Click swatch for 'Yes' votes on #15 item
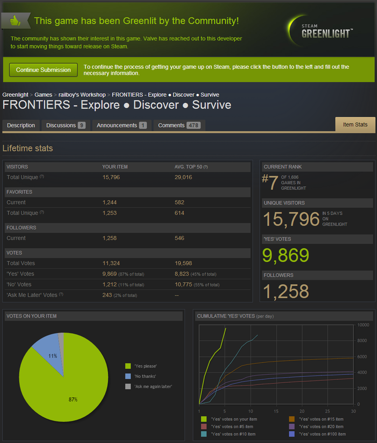This screenshot has height=443, width=377. [292, 419]
